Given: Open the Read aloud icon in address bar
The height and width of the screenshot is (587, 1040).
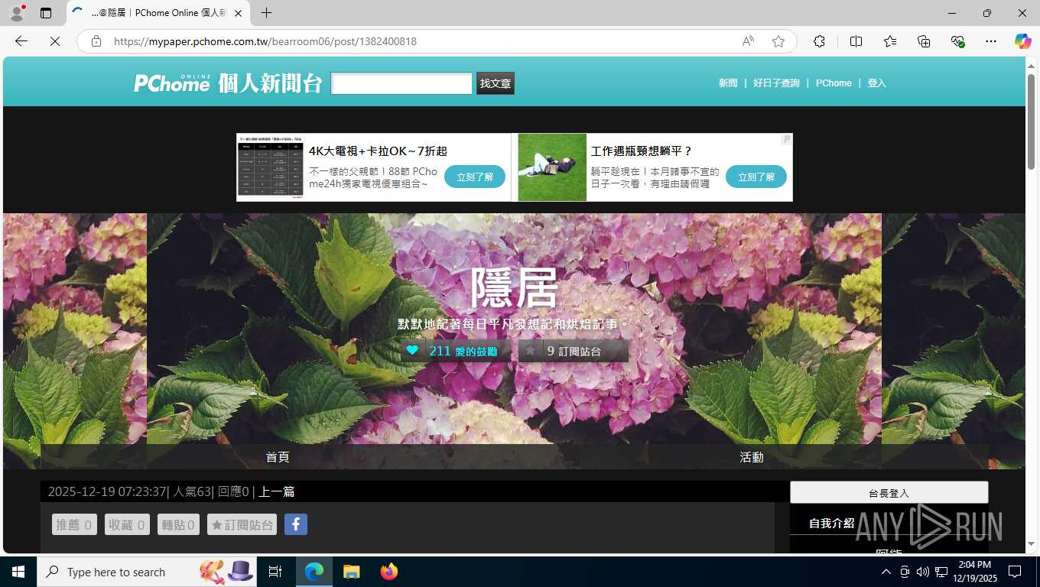Looking at the screenshot, I should click(748, 41).
